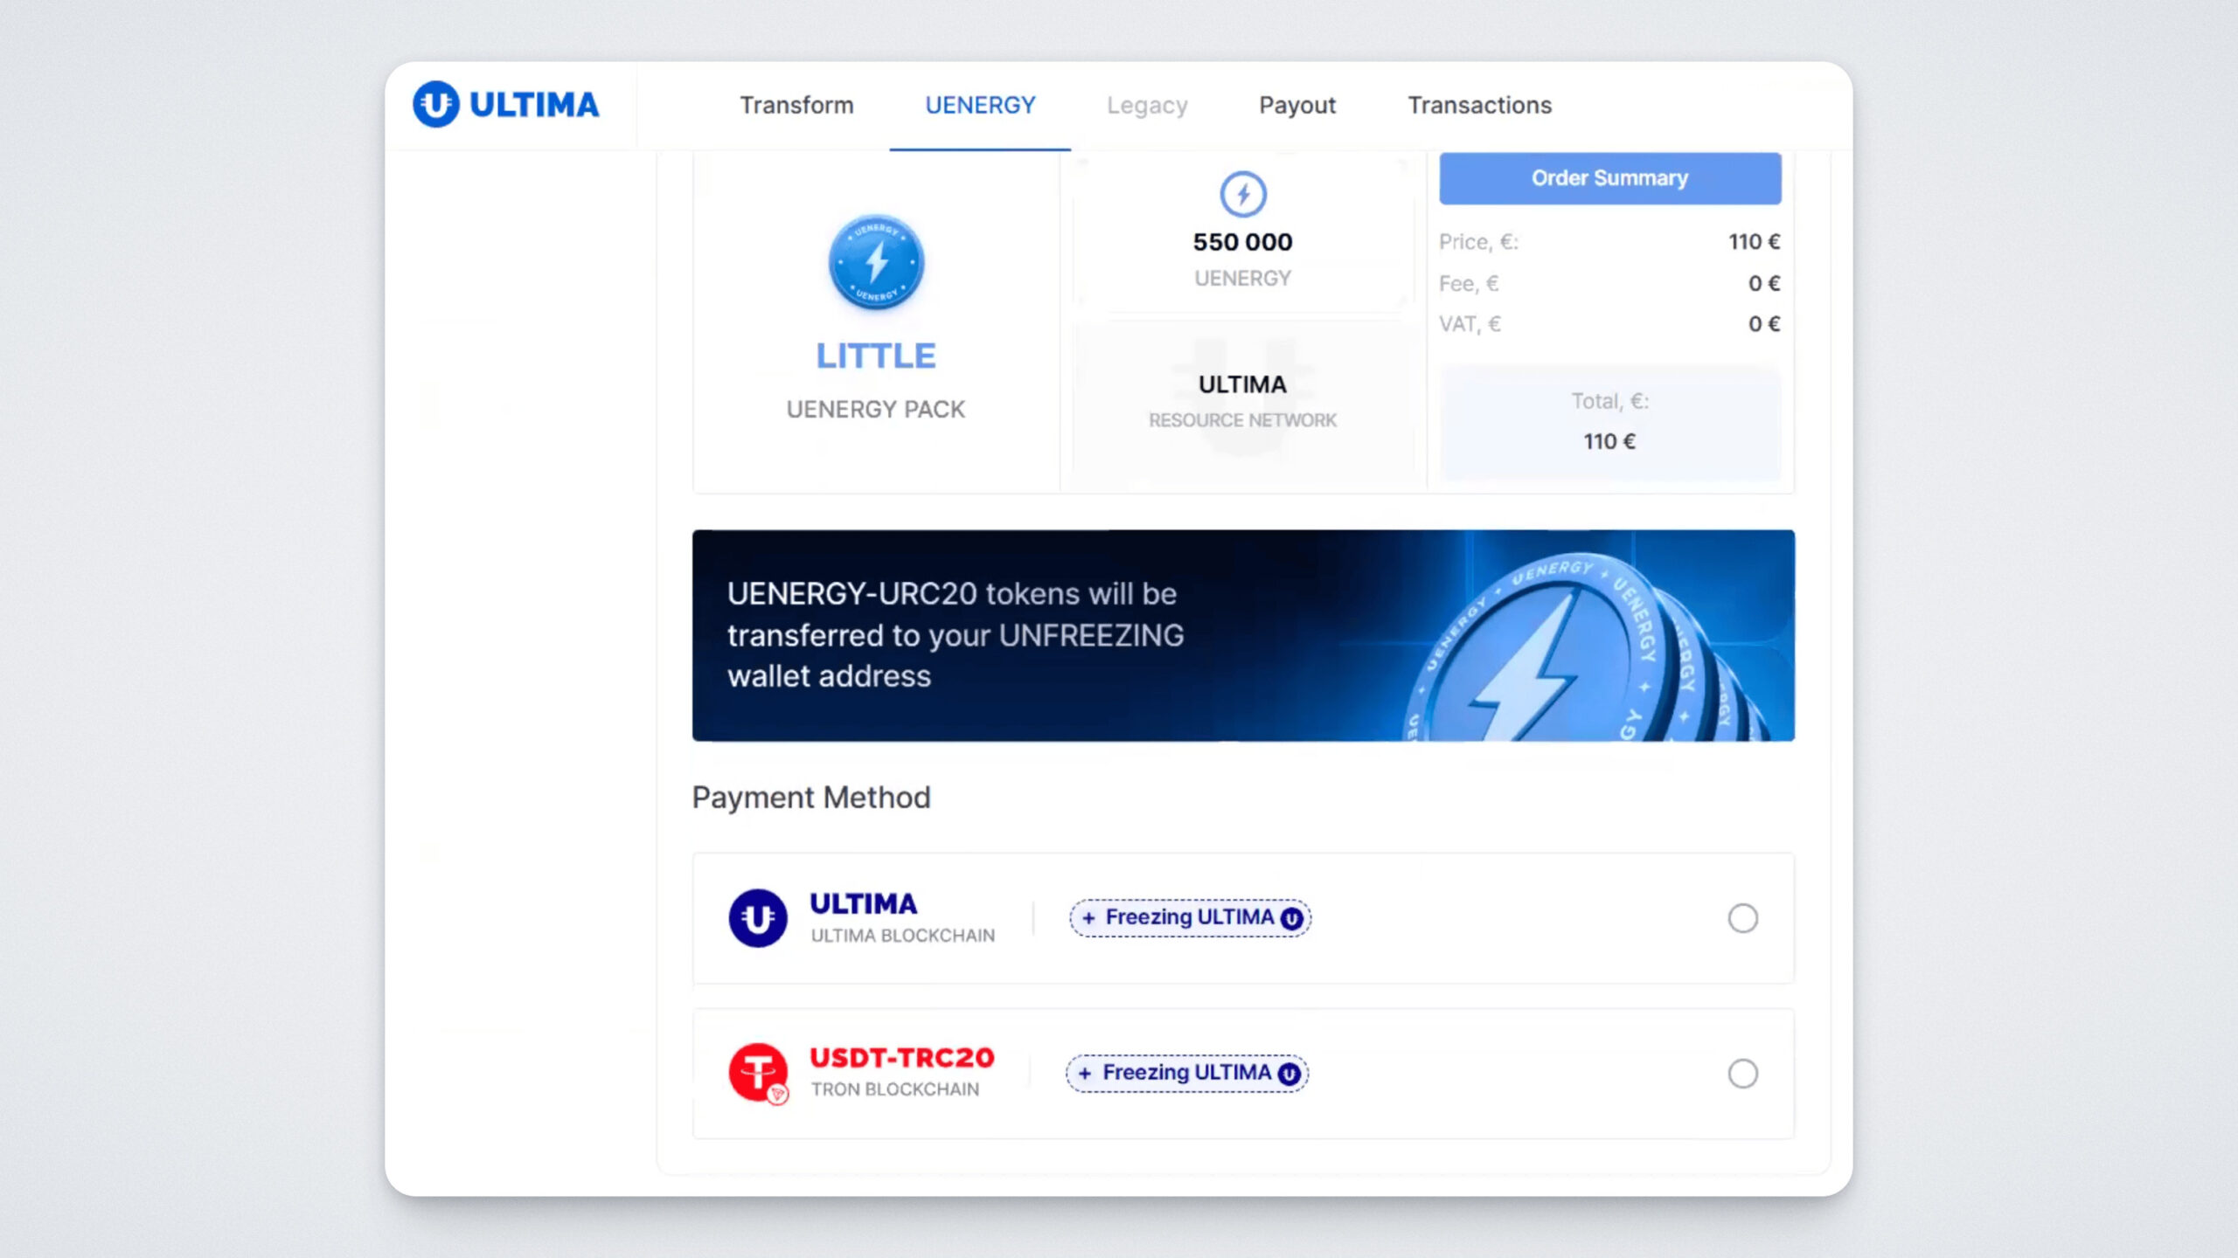Click the lightning bolt icon above 550 000

(x=1242, y=194)
